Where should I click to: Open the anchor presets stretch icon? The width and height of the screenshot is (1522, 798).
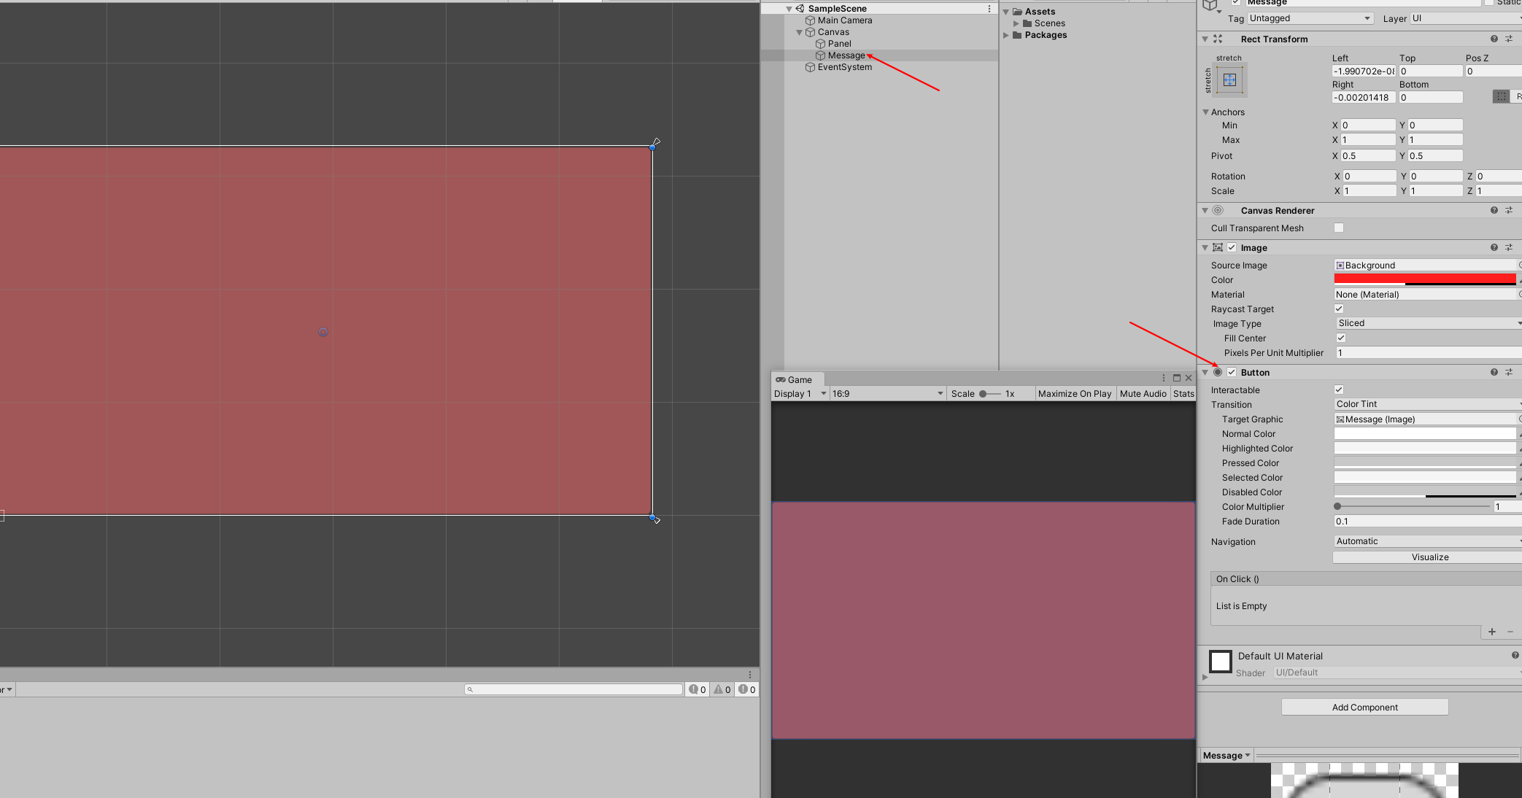(x=1229, y=80)
